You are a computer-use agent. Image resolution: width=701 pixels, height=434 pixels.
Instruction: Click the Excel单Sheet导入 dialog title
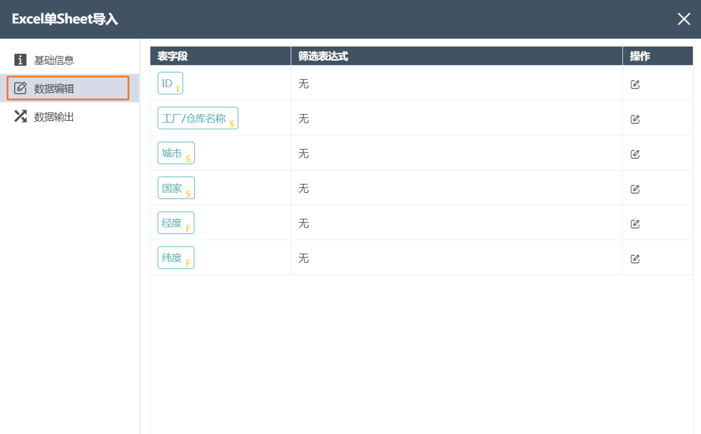[x=65, y=19]
